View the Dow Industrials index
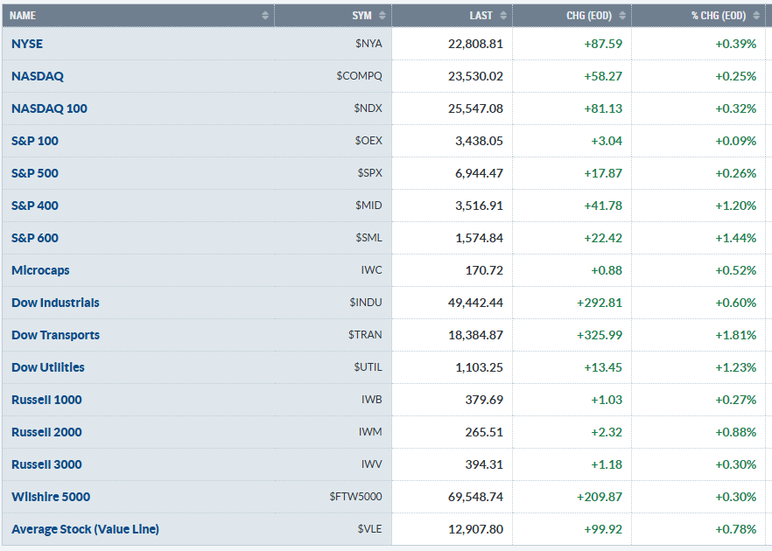This screenshot has height=551, width=772. (55, 303)
